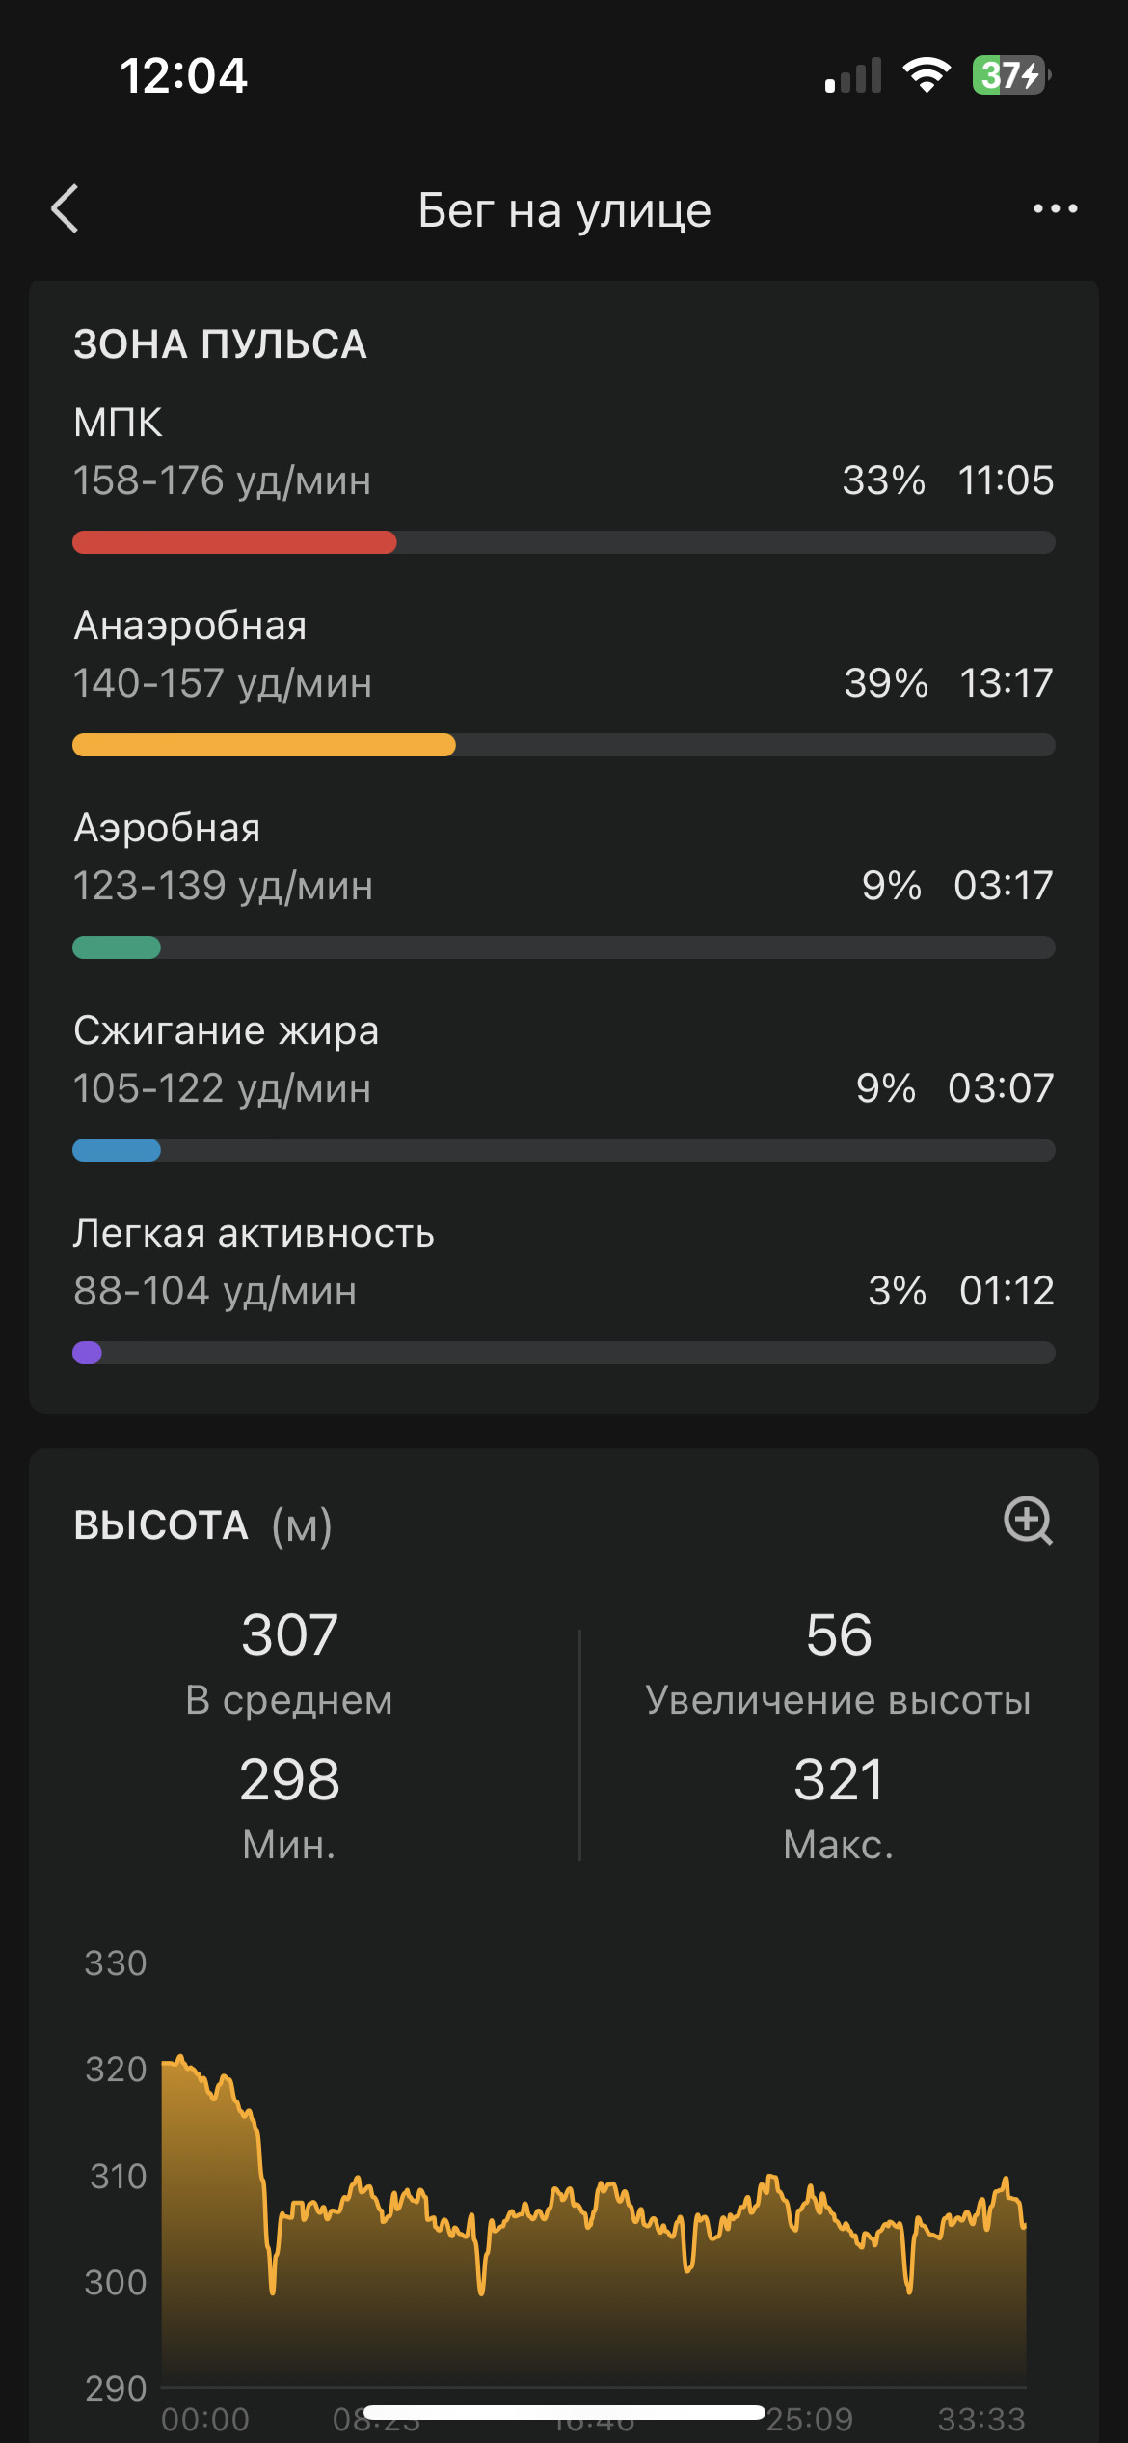Image resolution: width=1128 pixels, height=2443 pixels.
Task: Tap the 12:04 clock in status bar
Action: (183, 75)
